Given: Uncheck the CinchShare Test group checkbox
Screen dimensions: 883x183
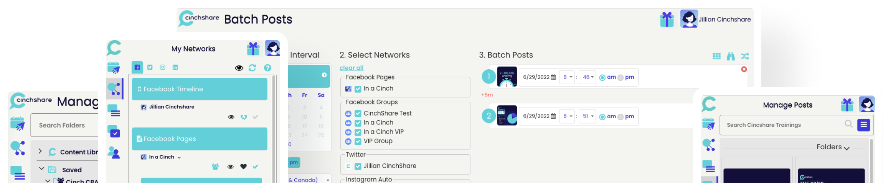Looking at the screenshot, I should coord(358,113).
